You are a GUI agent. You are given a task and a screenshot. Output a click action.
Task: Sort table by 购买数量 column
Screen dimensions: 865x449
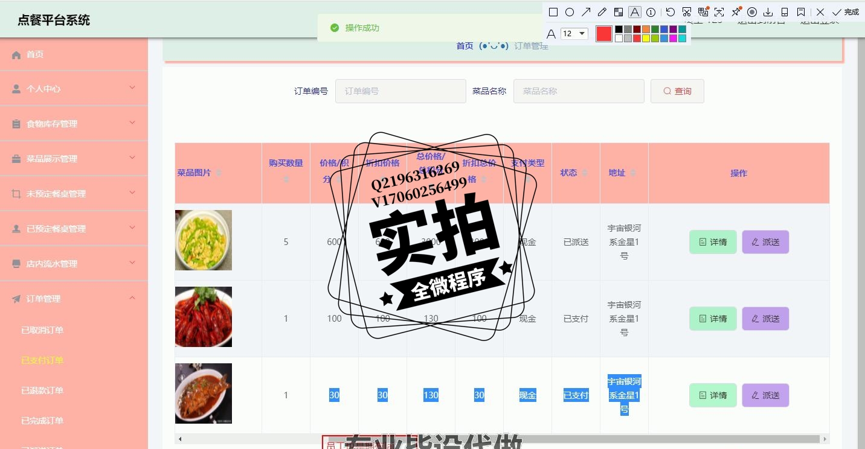pos(286,179)
